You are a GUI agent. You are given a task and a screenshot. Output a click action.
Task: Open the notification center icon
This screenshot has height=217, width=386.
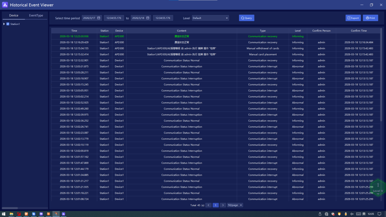[x=380, y=214]
